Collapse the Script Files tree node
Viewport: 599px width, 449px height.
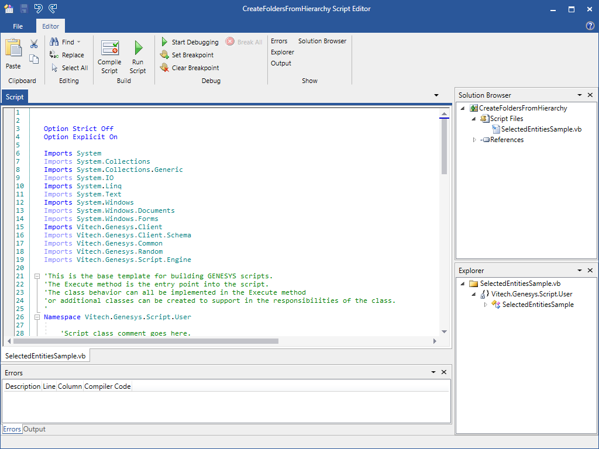point(474,119)
